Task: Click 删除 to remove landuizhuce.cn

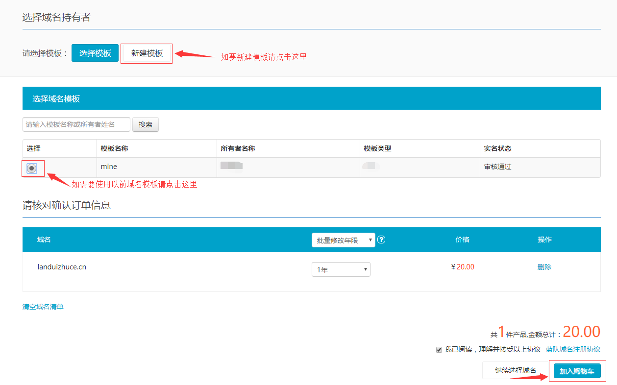Action: click(544, 267)
